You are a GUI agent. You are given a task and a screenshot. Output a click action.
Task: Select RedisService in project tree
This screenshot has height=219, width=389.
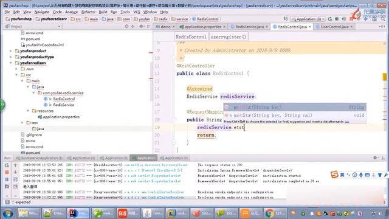pos(63,105)
